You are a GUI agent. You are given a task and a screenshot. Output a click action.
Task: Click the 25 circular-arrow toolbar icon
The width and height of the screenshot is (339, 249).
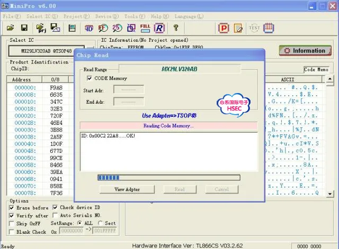(x=117, y=28)
